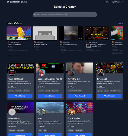Image resolution: width=128 pixels, height=136 pixels.
Task: Open the IM DRUNK AS FUCK thumbnail
Action: 45,33
